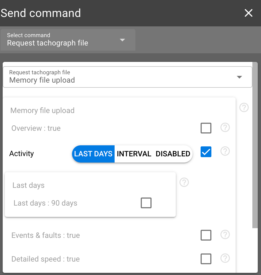Open help icon for Last days panel
Screen dimensions: 261x275
pos(184,182)
